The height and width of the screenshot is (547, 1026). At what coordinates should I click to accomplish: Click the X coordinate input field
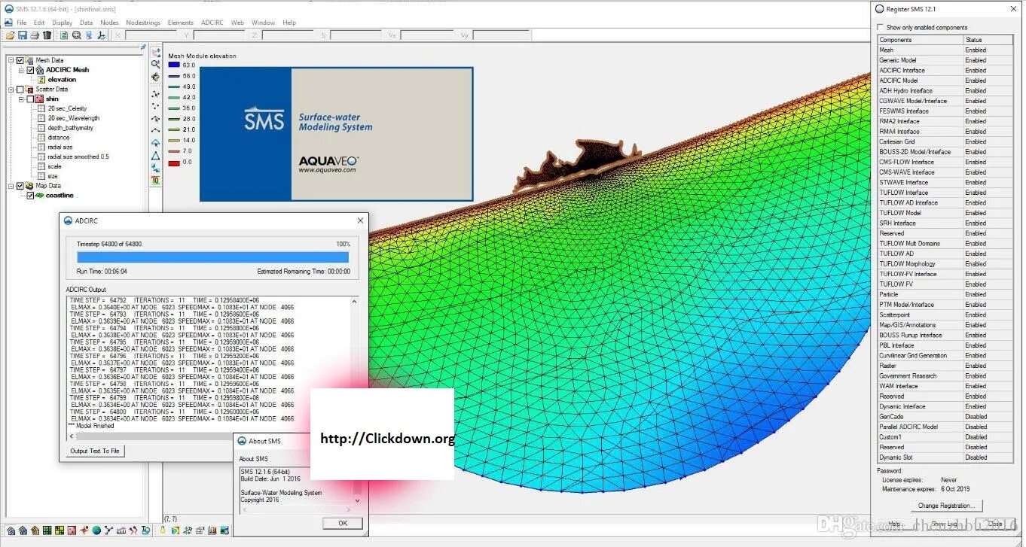click(x=151, y=35)
